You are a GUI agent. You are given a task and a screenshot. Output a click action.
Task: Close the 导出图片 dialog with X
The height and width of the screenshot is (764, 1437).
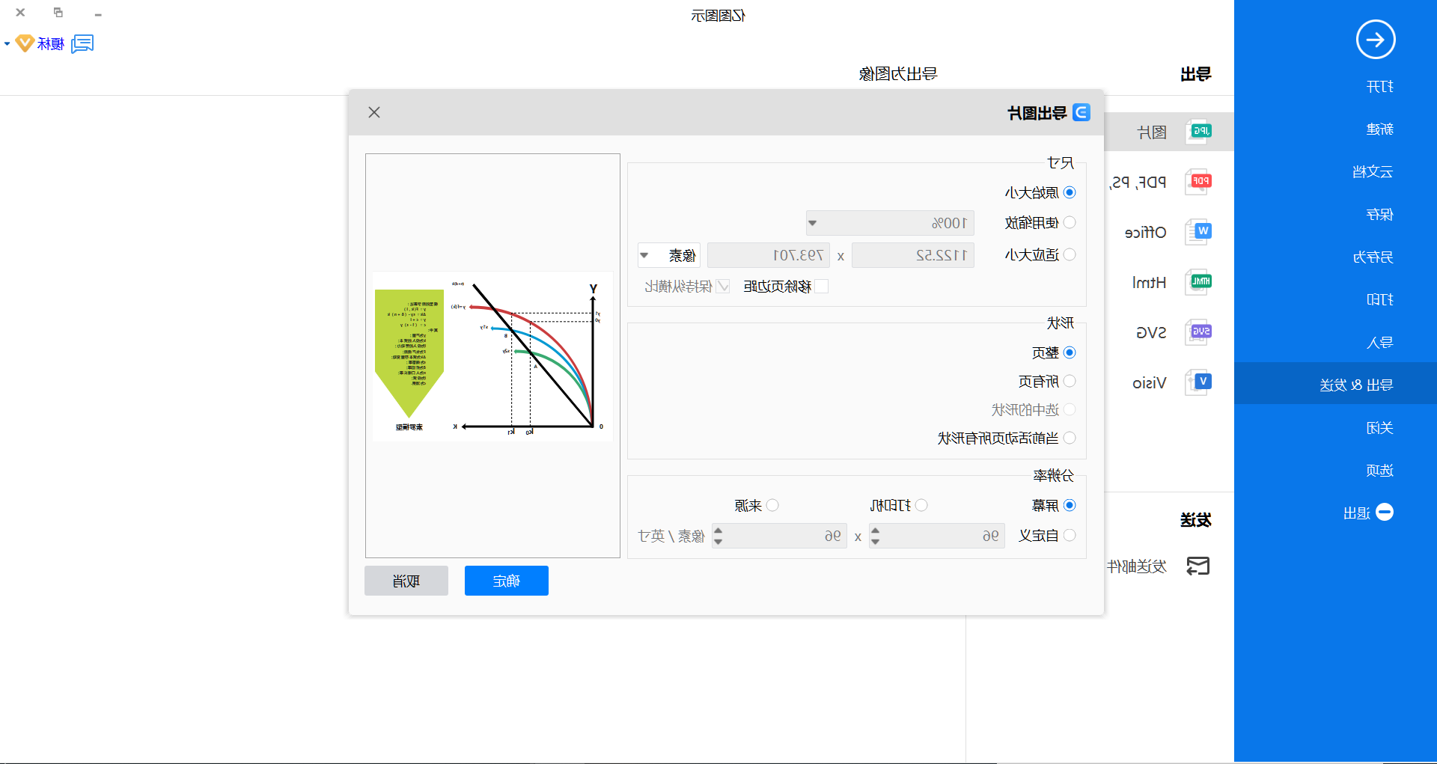pyautogui.click(x=374, y=112)
